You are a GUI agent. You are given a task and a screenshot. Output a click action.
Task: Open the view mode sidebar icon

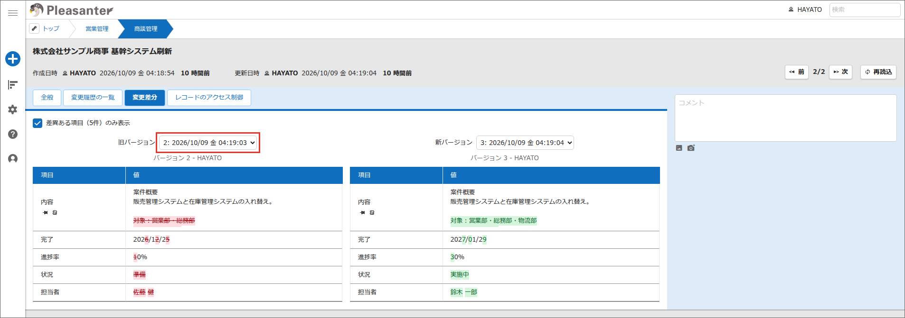click(13, 85)
